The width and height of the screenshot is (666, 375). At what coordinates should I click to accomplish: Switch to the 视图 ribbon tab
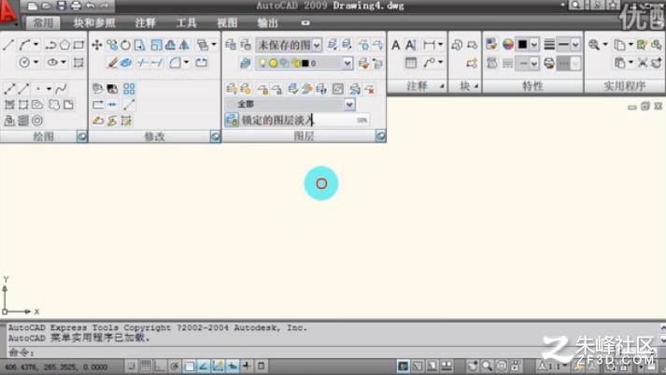[x=227, y=22]
